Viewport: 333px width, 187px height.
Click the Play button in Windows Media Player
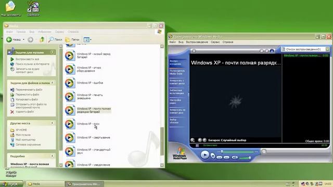point(204,155)
